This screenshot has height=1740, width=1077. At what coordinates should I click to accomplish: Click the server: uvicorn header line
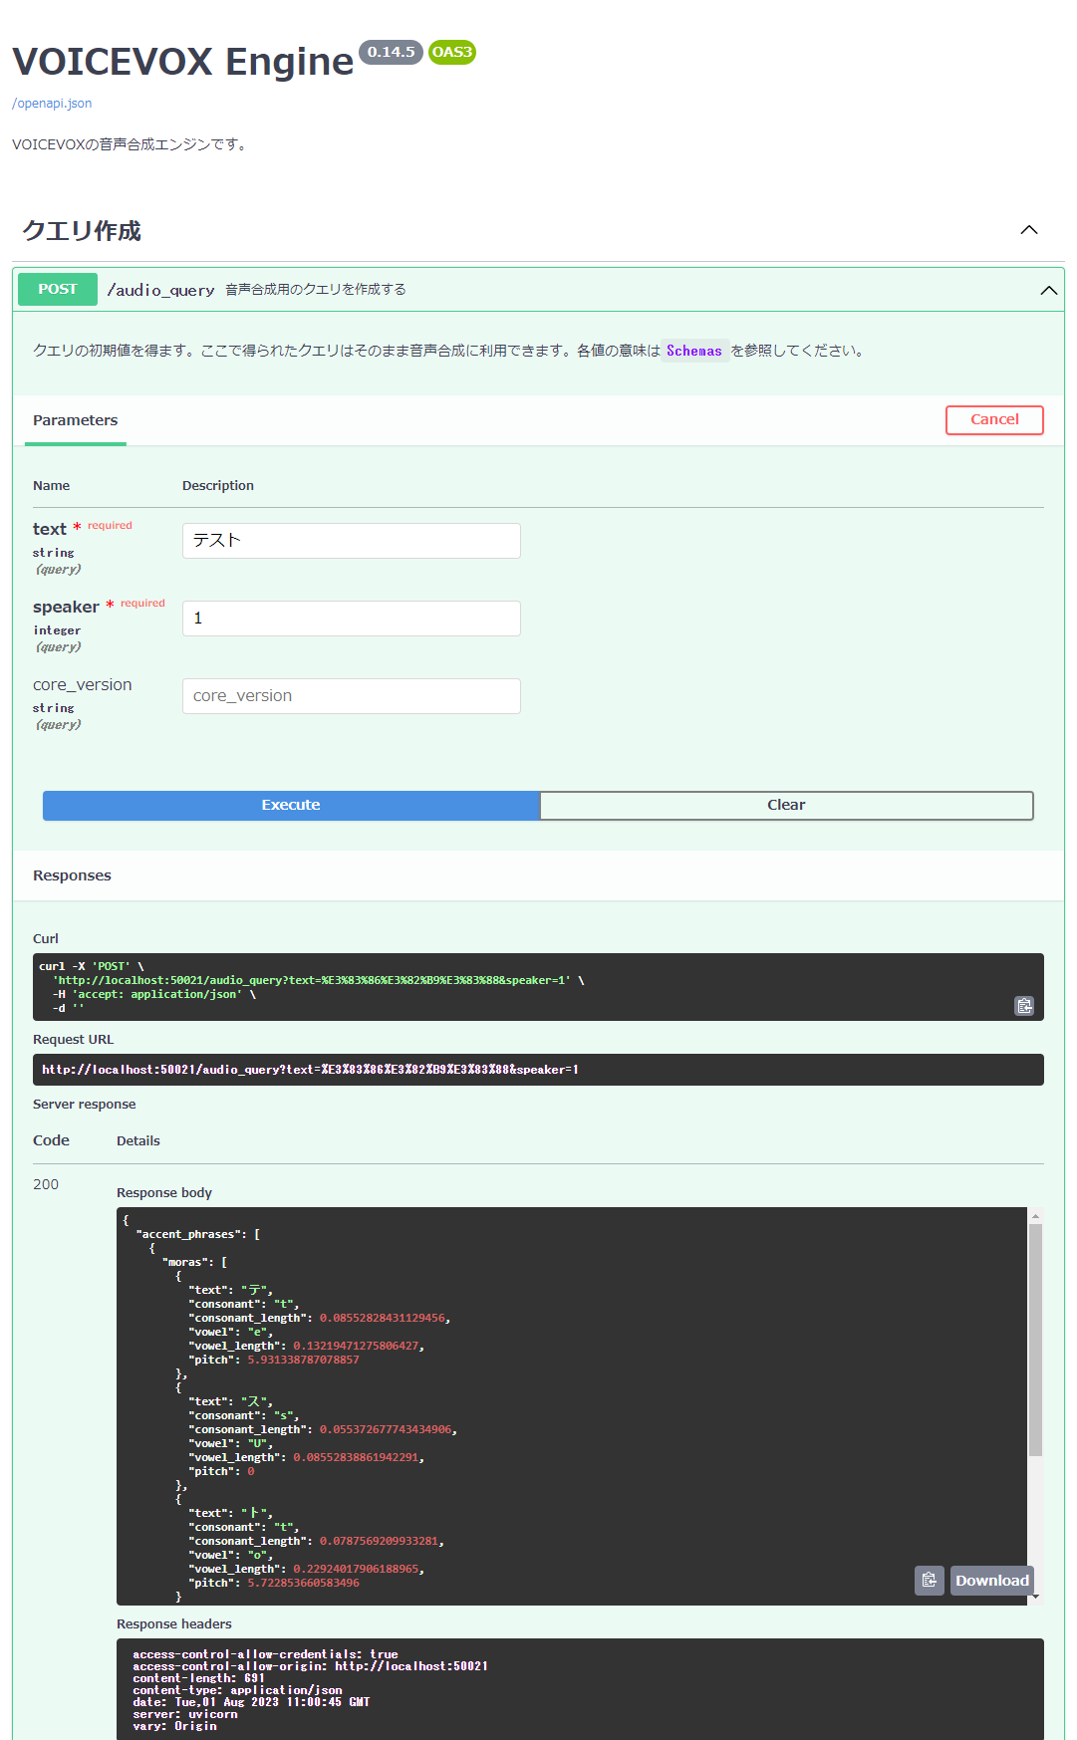(185, 1714)
